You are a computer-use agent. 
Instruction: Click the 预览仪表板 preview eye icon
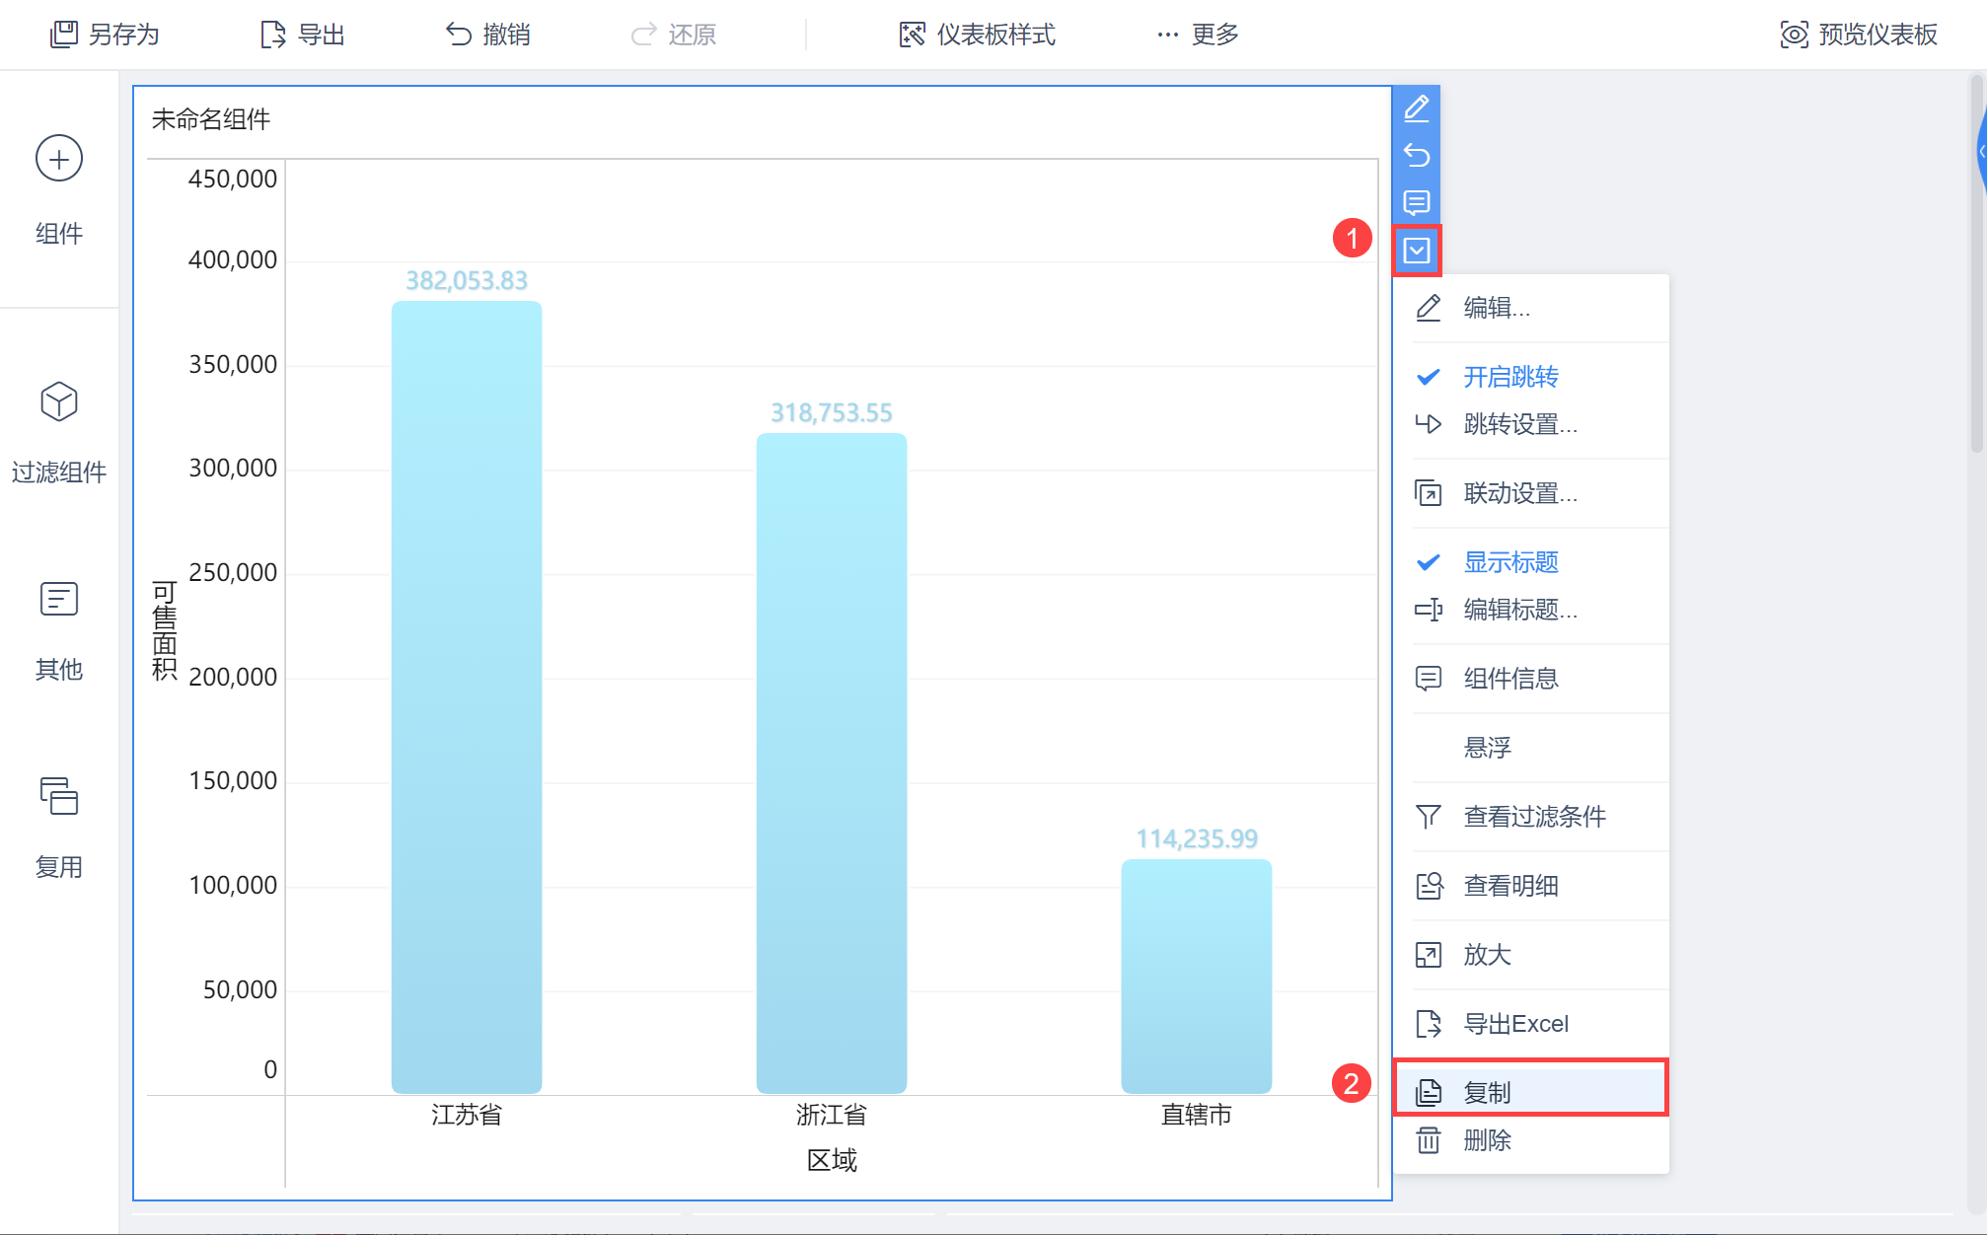coord(1793,35)
